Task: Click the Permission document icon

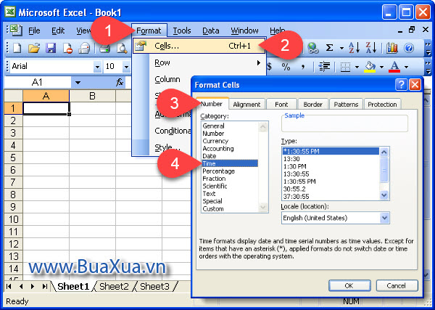Action: [67, 48]
